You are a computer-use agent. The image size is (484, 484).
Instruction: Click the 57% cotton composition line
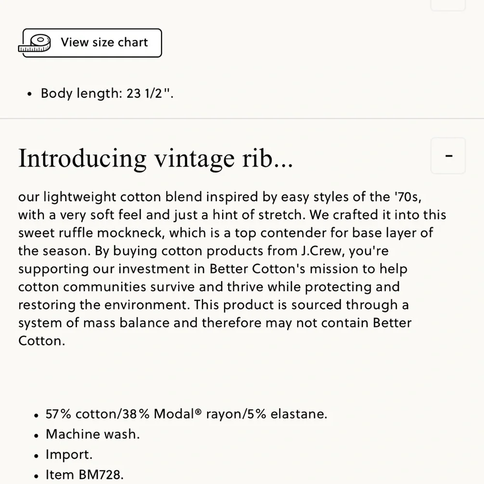(186, 414)
